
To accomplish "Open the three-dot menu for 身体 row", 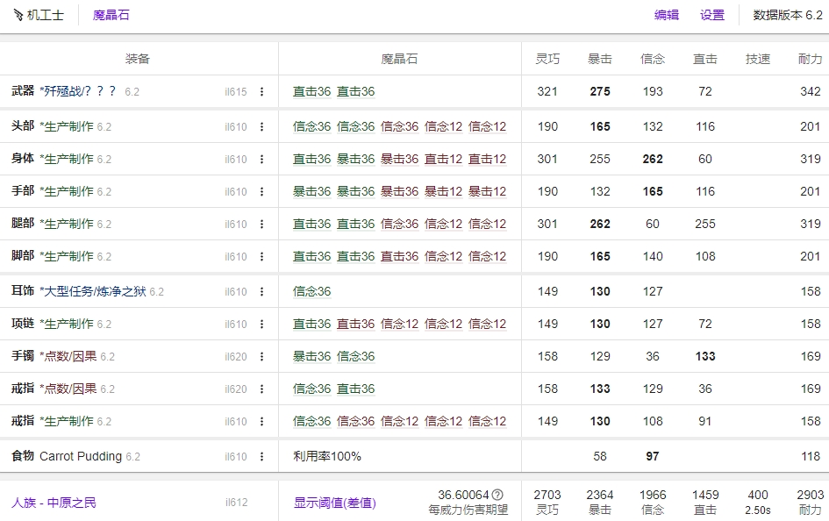I will pyautogui.click(x=261, y=160).
